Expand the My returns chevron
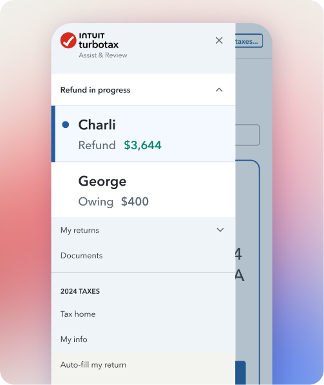 pyautogui.click(x=220, y=230)
